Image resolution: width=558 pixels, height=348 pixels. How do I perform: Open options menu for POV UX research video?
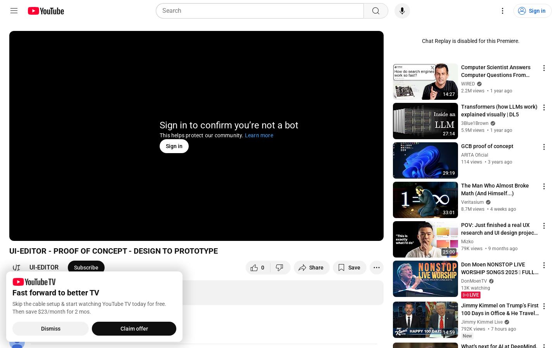(x=544, y=226)
